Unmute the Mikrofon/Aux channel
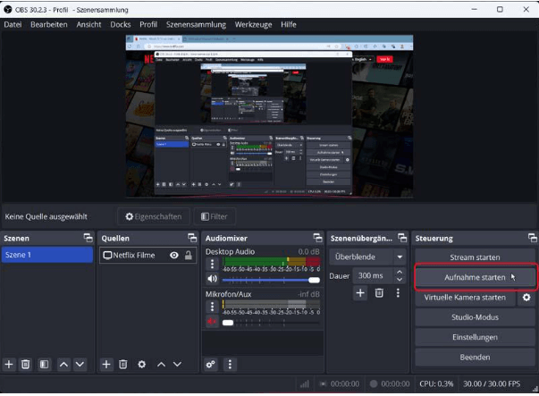 [x=213, y=321]
